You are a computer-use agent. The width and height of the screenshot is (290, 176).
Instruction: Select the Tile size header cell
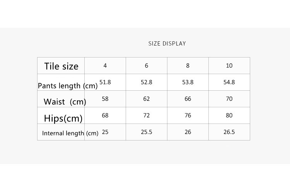tap(61, 66)
